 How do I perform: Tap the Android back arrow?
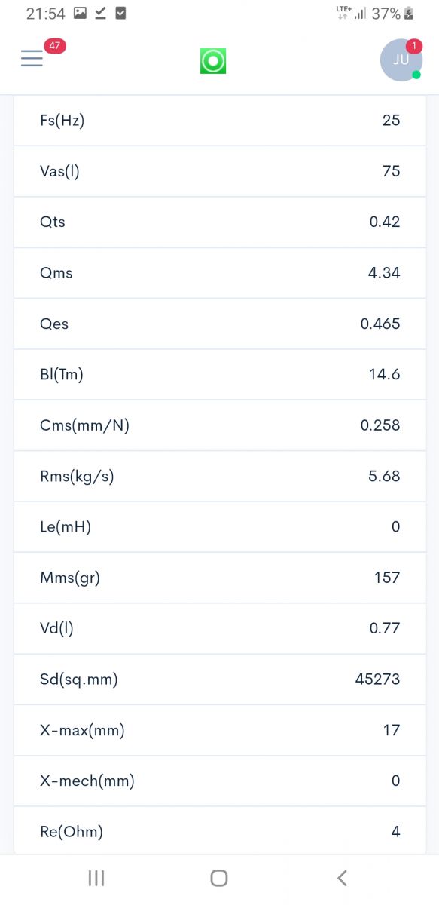point(342,878)
